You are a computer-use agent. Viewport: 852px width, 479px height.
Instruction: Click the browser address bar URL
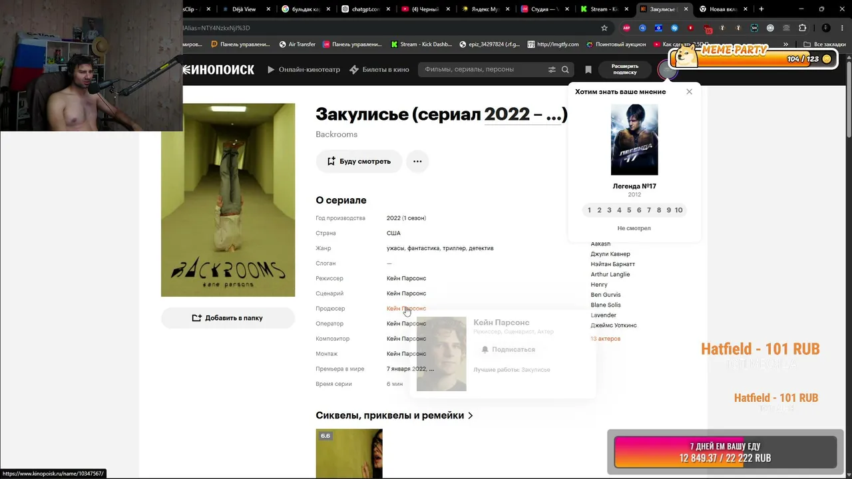coord(386,28)
